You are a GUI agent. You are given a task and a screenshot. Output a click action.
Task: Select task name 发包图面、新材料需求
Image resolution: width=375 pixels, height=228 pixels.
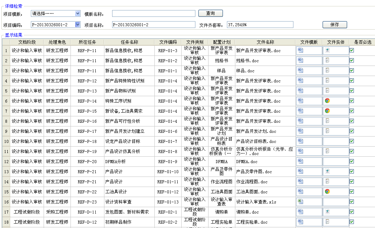coord(127,212)
